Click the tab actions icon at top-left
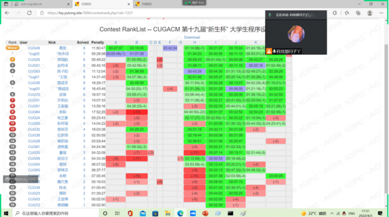 (6, 4)
